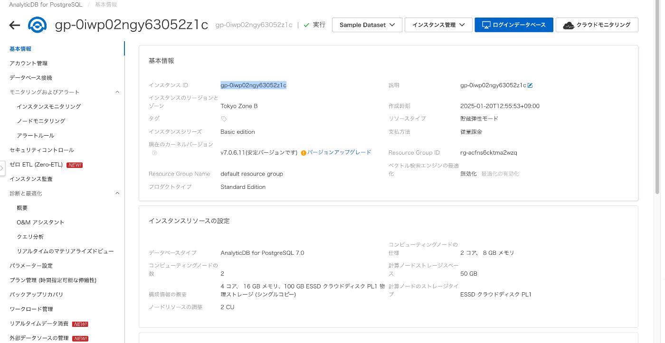Open インスタンス監査 in sidebar
The height and width of the screenshot is (343, 665).
click(31, 179)
